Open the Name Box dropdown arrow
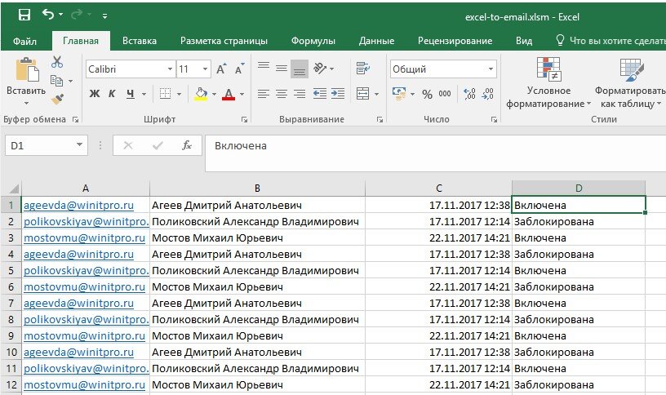Viewport: 666px width, 395px height. pos(79,145)
